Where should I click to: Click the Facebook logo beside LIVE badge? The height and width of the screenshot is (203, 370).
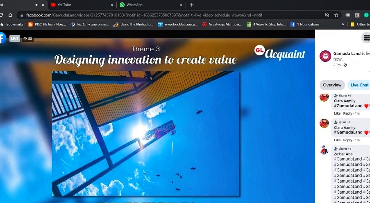point(2,38)
